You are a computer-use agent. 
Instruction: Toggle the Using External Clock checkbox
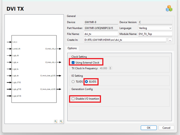[73, 62]
